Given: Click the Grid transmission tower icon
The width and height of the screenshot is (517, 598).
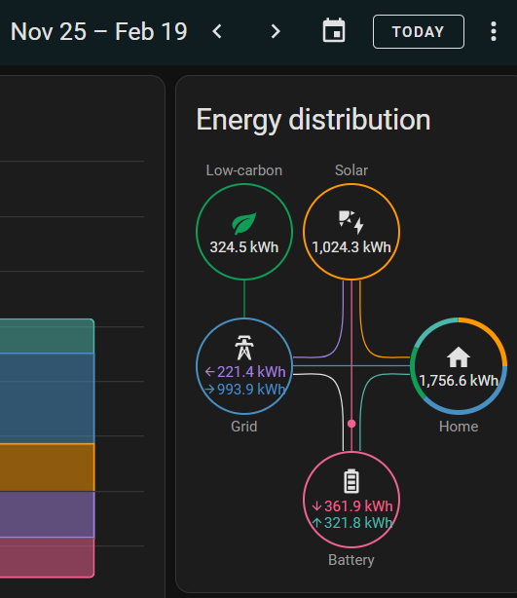Looking at the screenshot, I should [244, 348].
